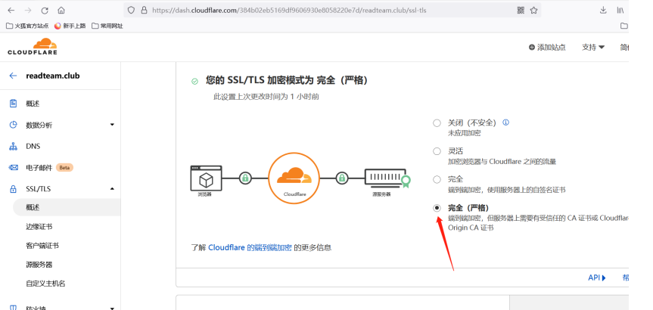Image resolution: width=653 pixels, height=310 pixels.
Task: Expand the 数据分析 sidebar section
Action: (x=112, y=125)
